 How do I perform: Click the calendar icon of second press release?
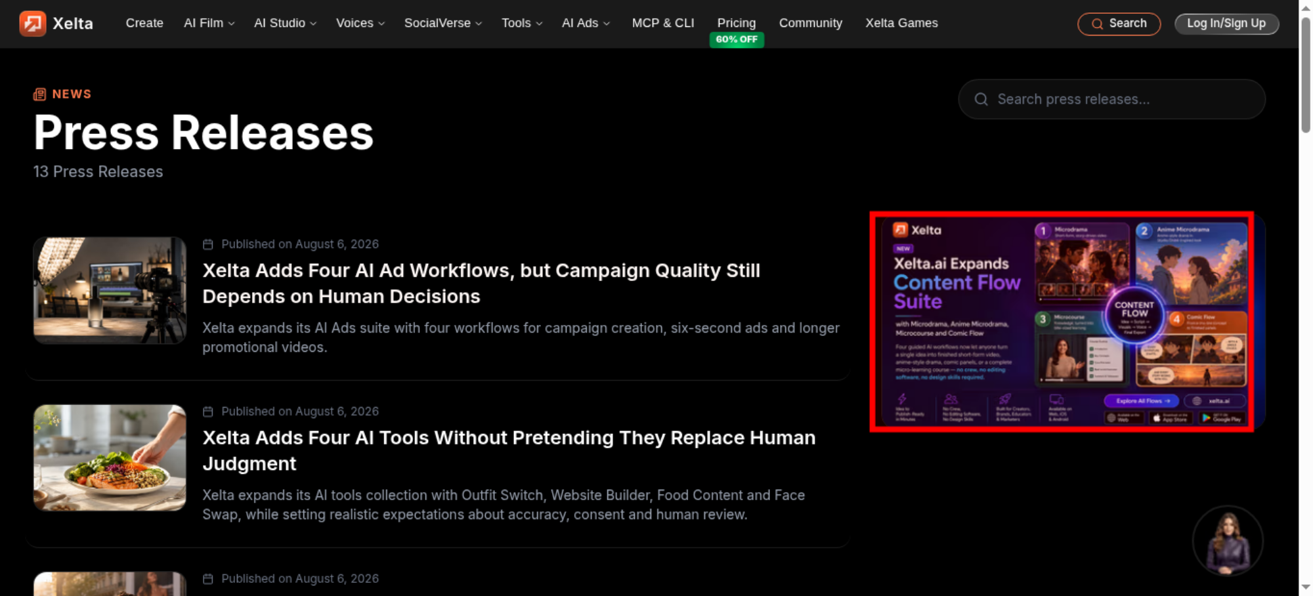(208, 412)
